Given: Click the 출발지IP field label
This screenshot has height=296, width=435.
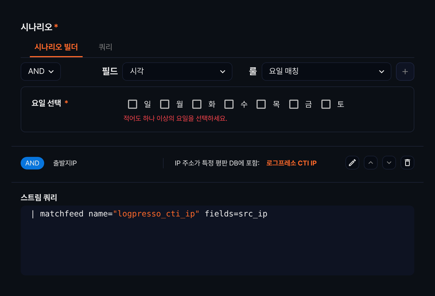Looking at the screenshot, I should pyautogui.click(x=65, y=163).
